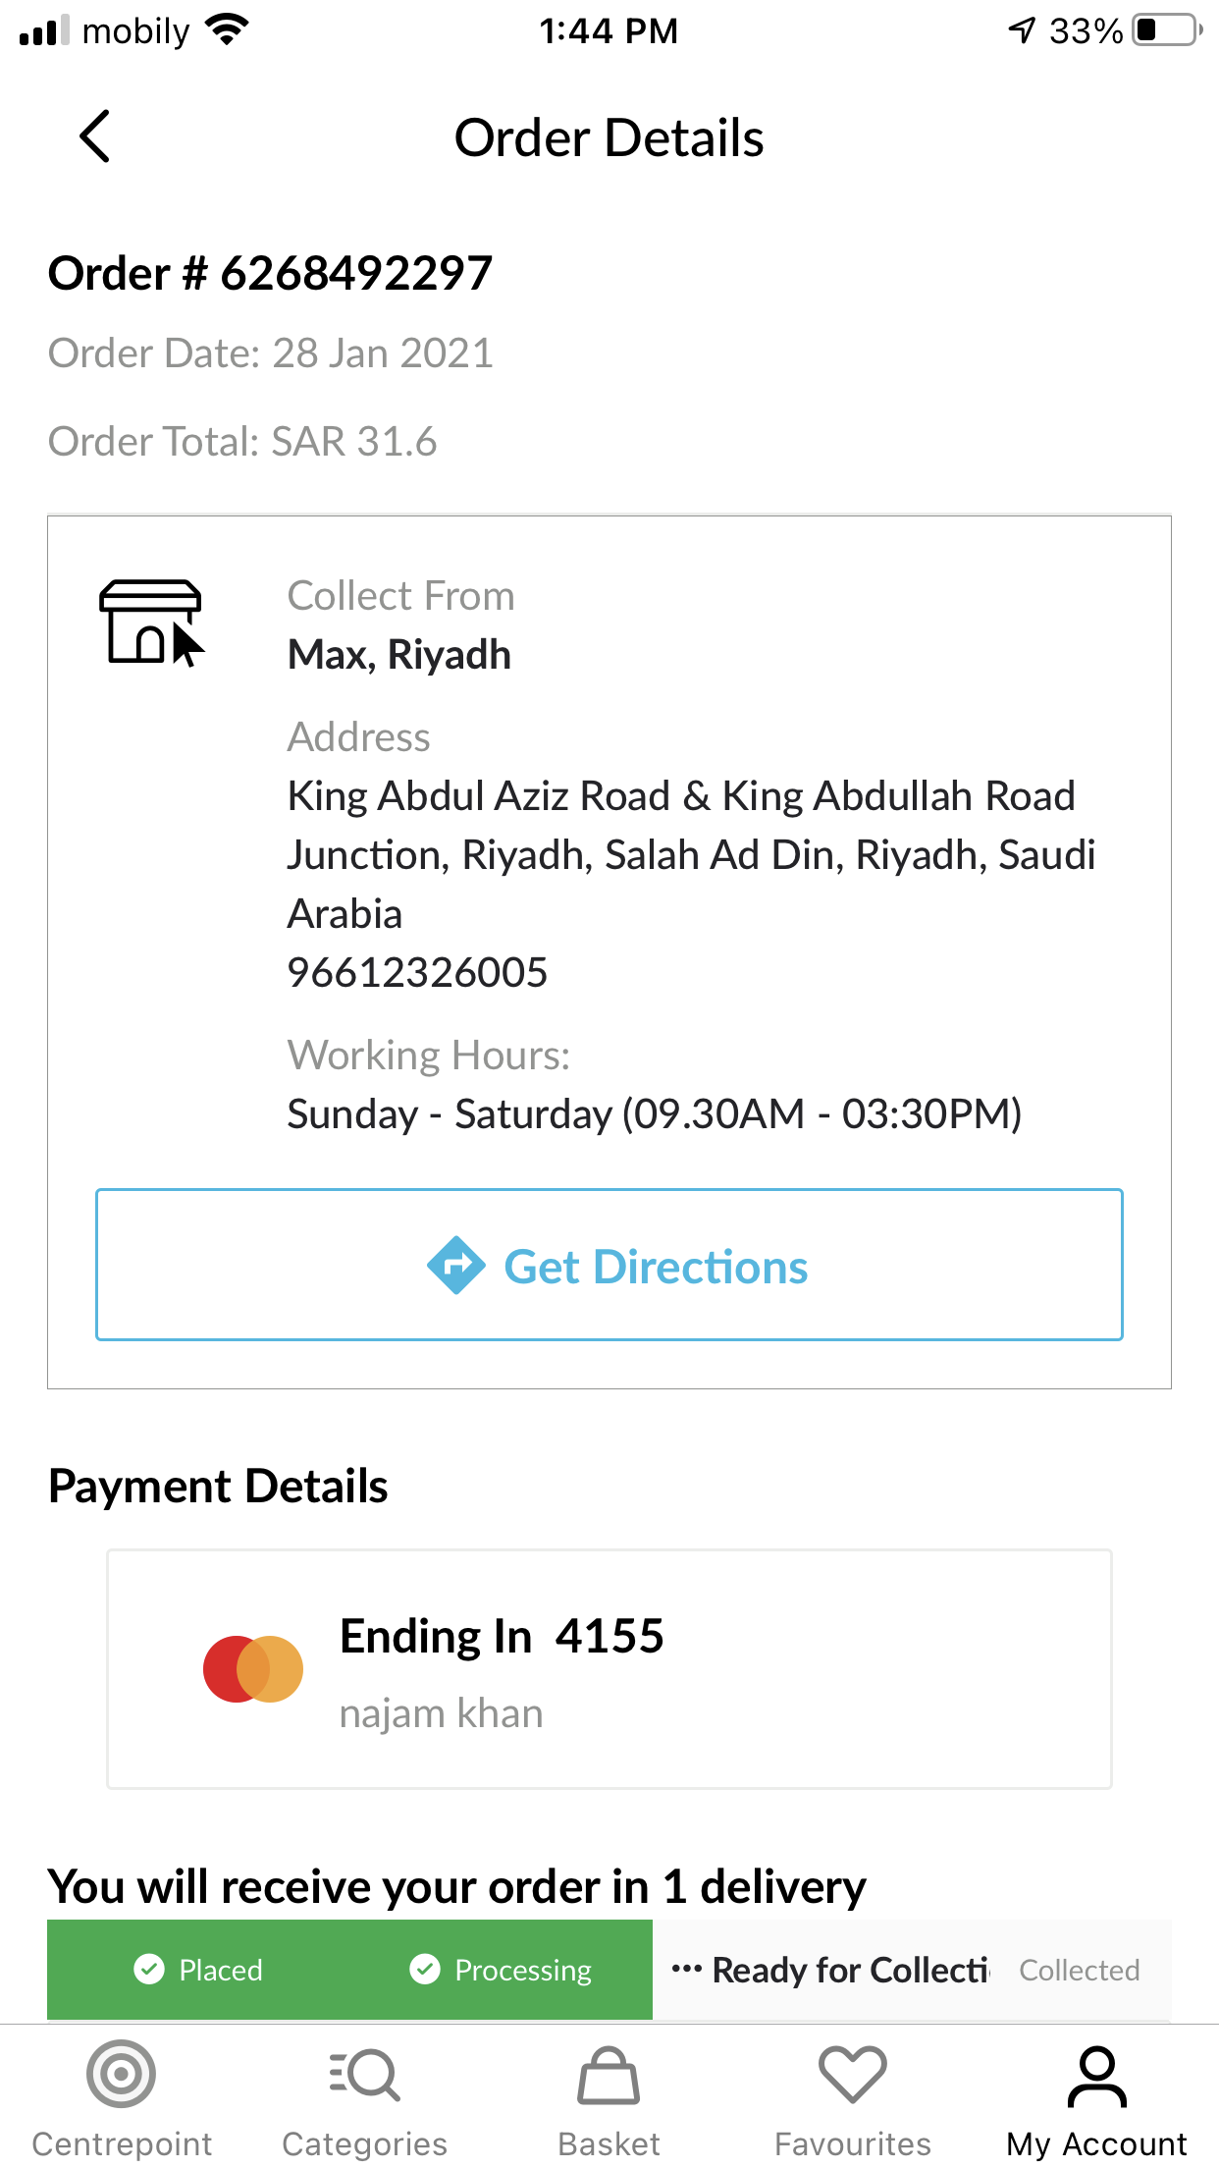Image resolution: width=1219 pixels, height=2168 pixels.
Task: Tap the Collected status step
Action: coord(1079,1970)
